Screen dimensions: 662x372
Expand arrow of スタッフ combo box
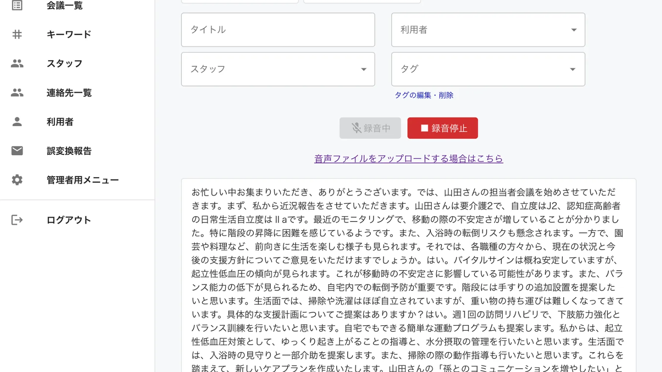[364, 69]
